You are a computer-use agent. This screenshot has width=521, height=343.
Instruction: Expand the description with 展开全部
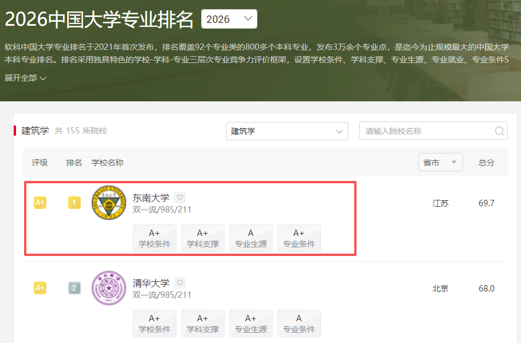click(x=25, y=78)
